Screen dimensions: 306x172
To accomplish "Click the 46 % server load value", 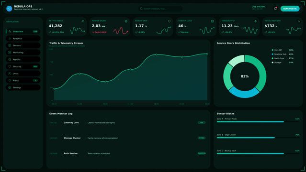I will pyautogui.click(x=182, y=26).
